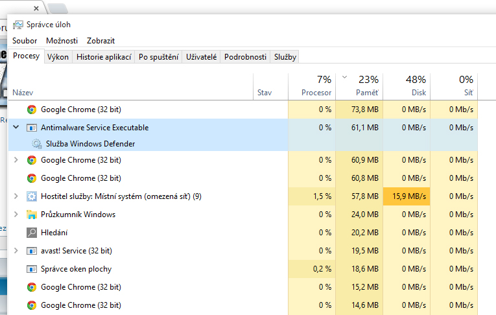Screen dimensions: 496x315
Task: Click the Průzkumník Windows folder icon
Action: coord(31,215)
